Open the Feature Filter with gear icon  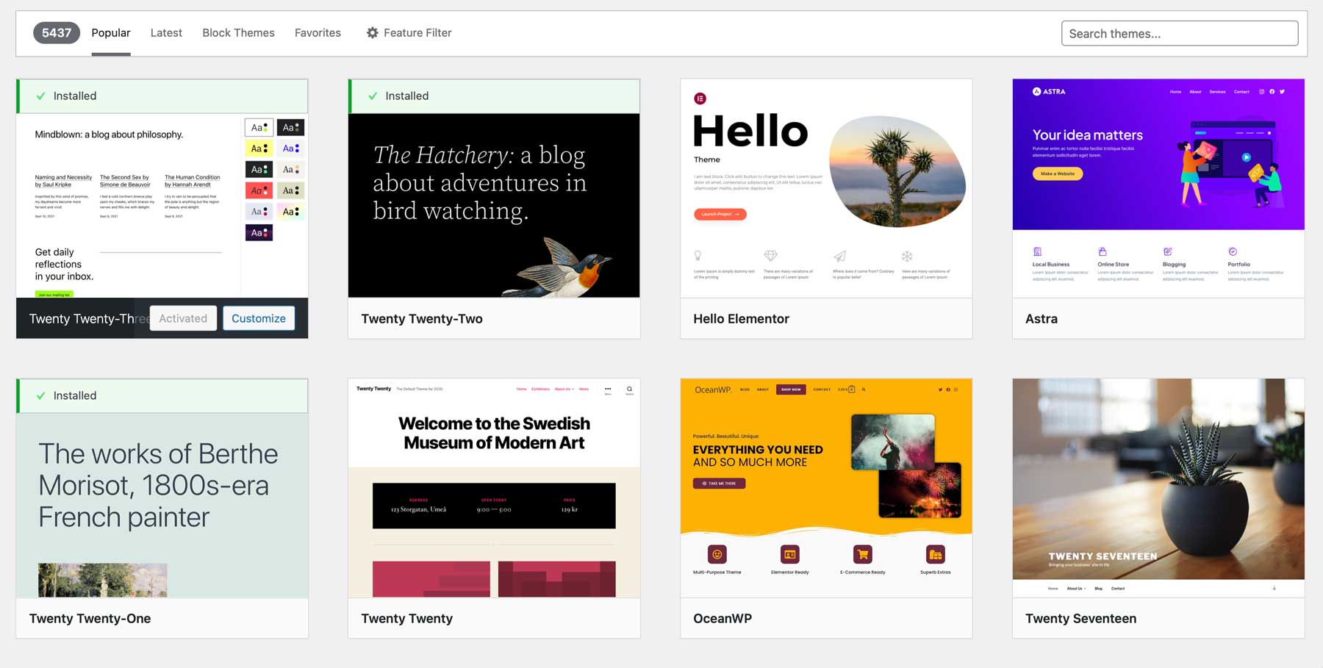(409, 32)
